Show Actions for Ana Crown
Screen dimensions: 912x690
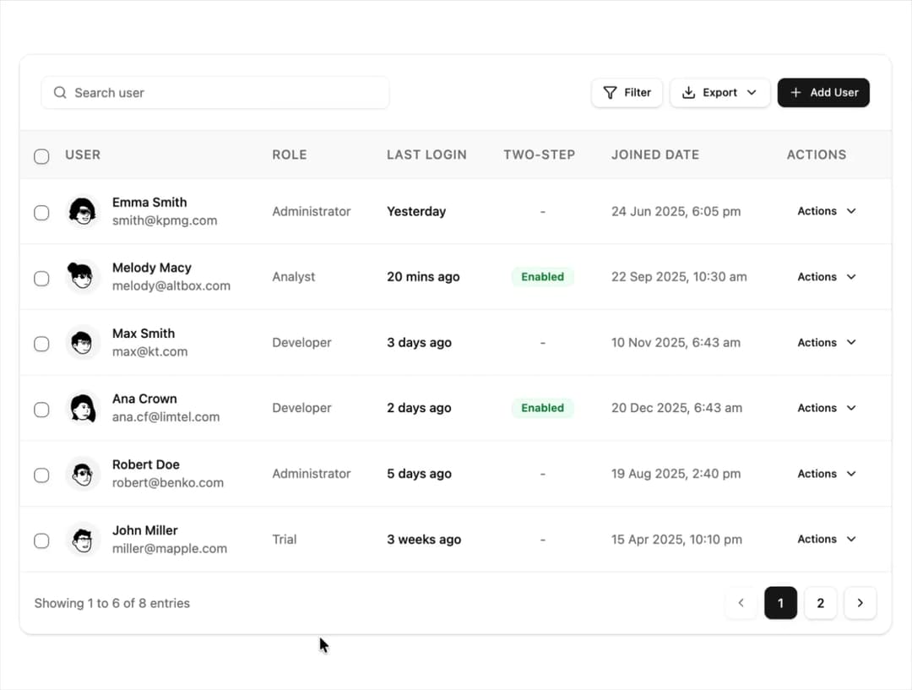(827, 408)
